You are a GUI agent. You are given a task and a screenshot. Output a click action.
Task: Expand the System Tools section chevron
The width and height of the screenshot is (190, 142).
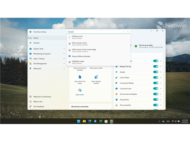tap(64, 49)
